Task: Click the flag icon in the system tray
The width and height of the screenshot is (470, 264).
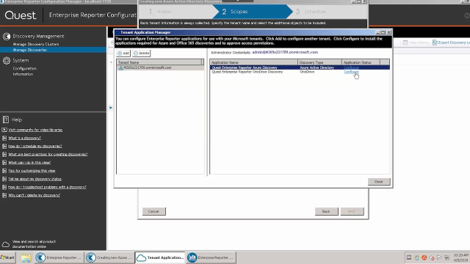Action: (439, 257)
